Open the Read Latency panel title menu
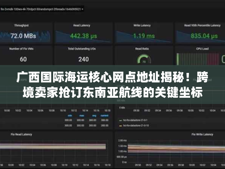This screenshot has height=169, width=225. (x=82, y=26)
